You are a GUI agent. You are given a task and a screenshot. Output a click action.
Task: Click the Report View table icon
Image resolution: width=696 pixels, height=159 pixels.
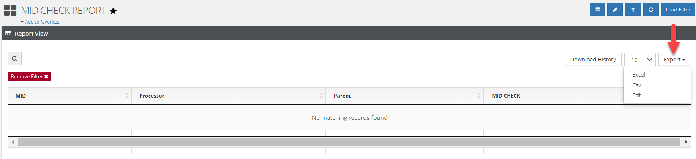(x=8, y=33)
